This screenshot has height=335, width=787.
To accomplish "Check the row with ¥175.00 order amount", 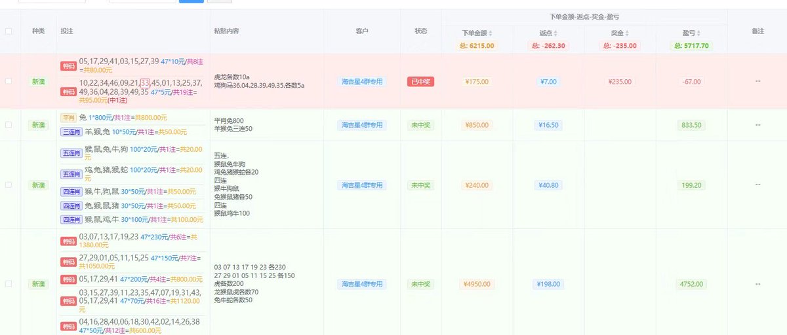I will (x=9, y=81).
